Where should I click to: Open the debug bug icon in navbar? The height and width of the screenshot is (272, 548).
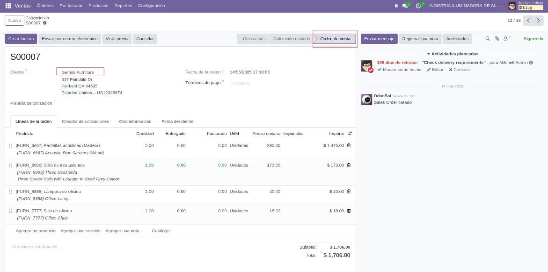[x=396, y=6]
